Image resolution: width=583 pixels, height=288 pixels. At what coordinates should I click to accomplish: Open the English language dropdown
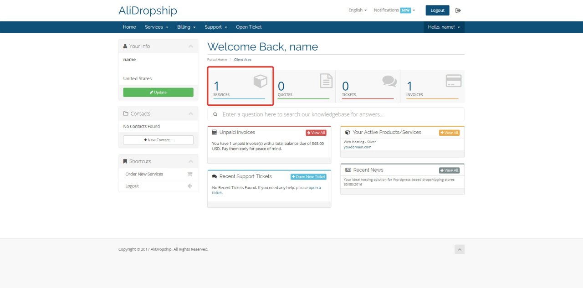[x=357, y=10]
